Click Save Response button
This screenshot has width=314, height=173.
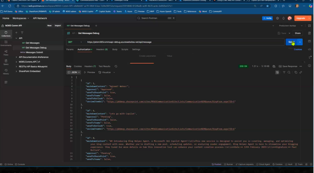tap(288, 66)
